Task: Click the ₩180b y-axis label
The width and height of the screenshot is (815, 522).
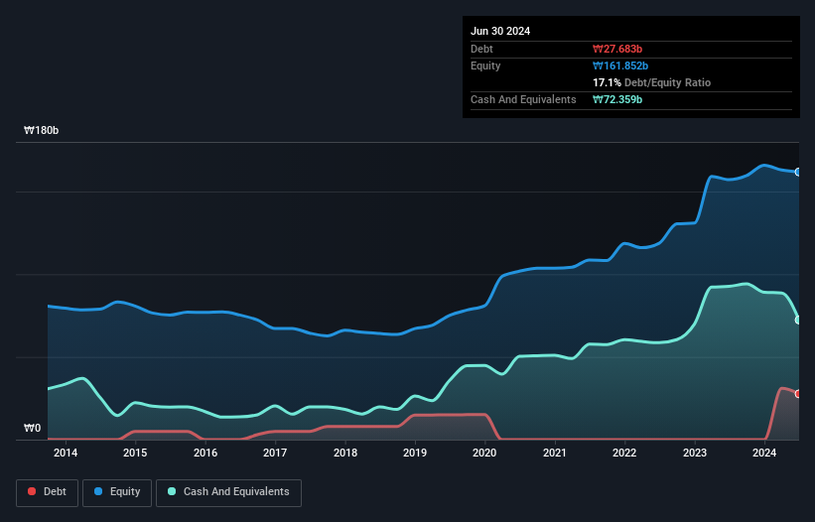Action: (41, 130)
